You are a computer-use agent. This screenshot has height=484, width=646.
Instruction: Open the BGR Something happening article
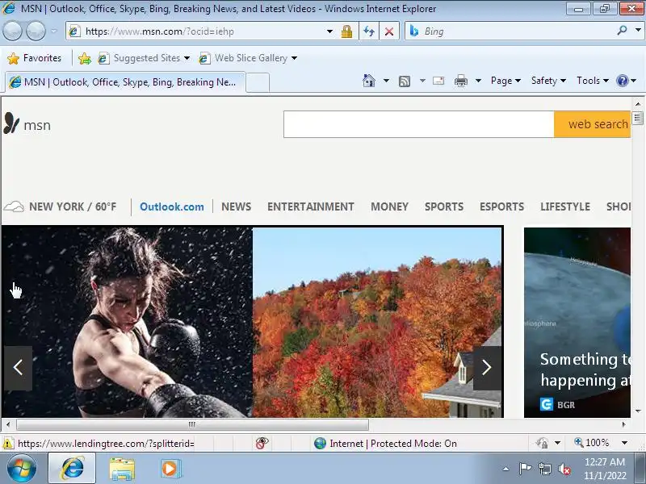[577, 322]
